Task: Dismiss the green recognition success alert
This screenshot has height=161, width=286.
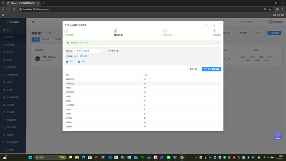Action: click(218, 43)
